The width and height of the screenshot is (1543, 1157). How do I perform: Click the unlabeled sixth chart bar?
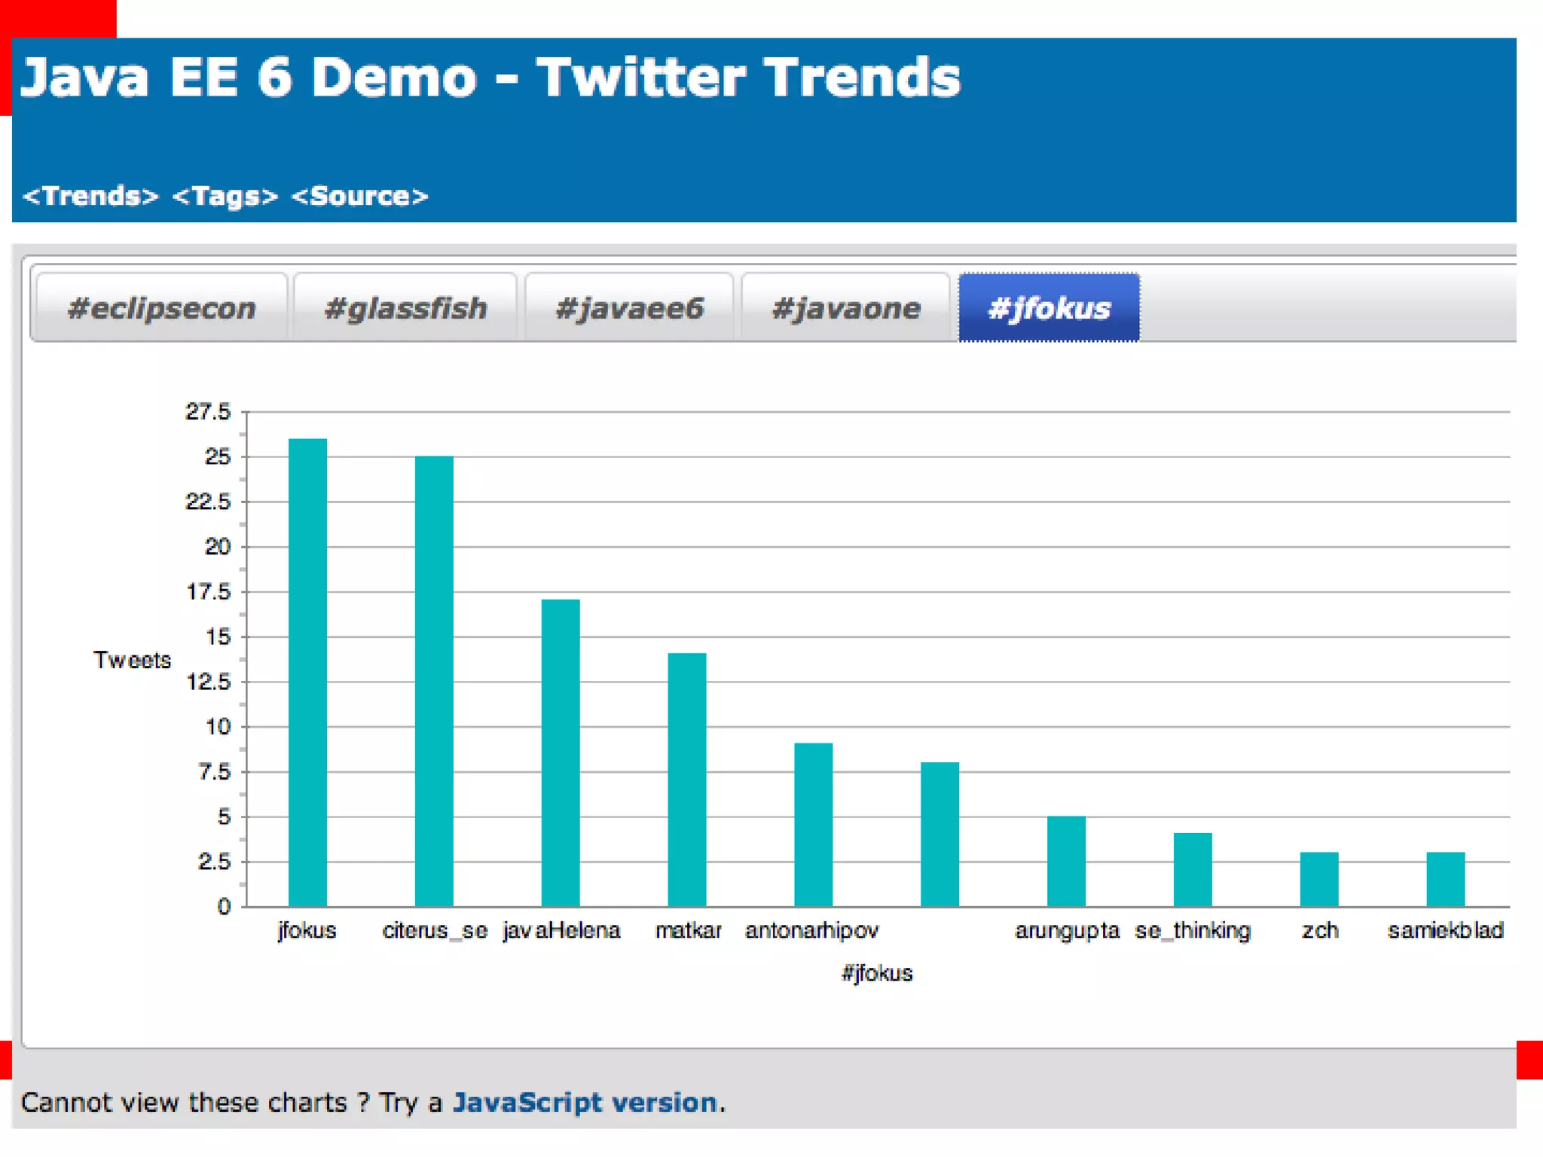[x=940, y=834]
